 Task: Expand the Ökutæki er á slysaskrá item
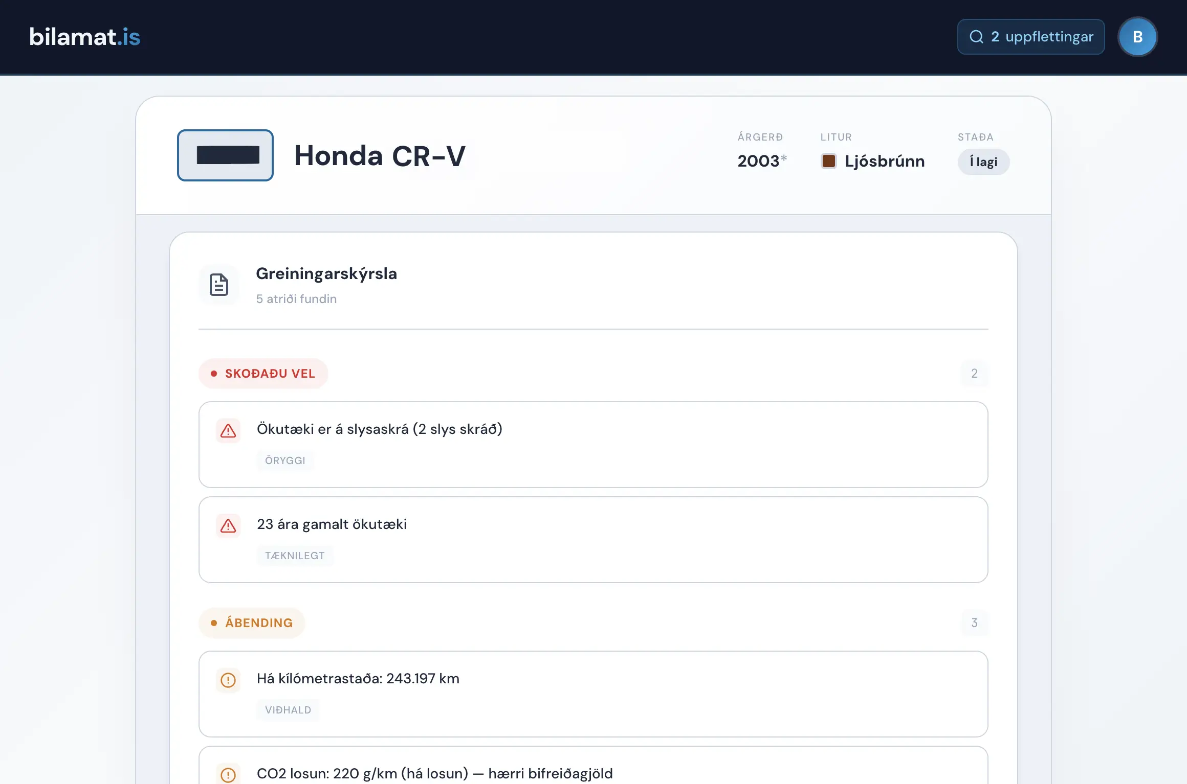593,445
